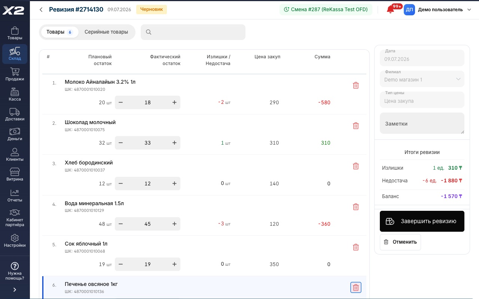The width and height of the screenshot is (479, 299).
Task: Click Завершить ревизию button
Action: 422,221
